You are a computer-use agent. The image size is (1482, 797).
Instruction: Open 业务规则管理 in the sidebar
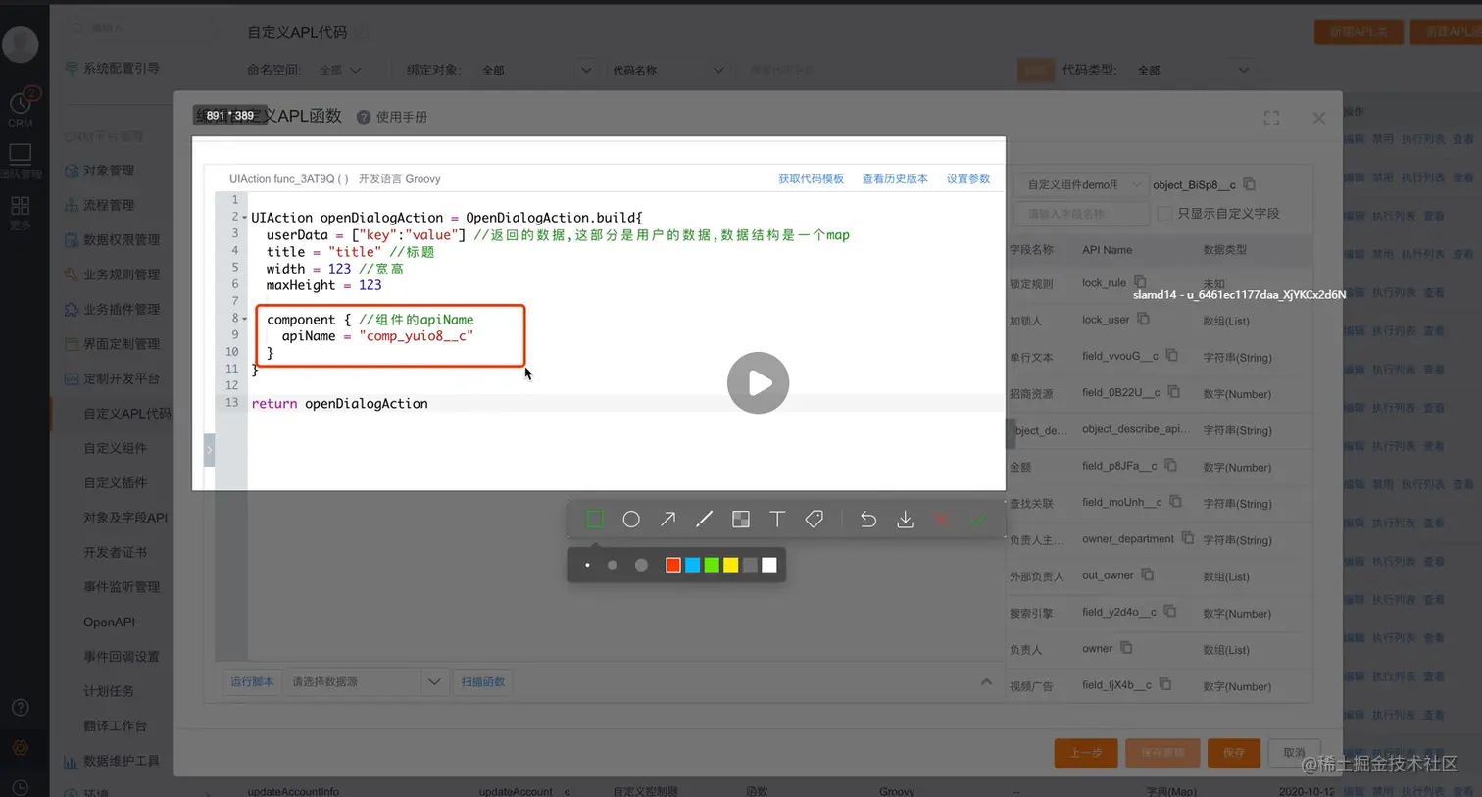pyautogui.click(x=122, y=274)
